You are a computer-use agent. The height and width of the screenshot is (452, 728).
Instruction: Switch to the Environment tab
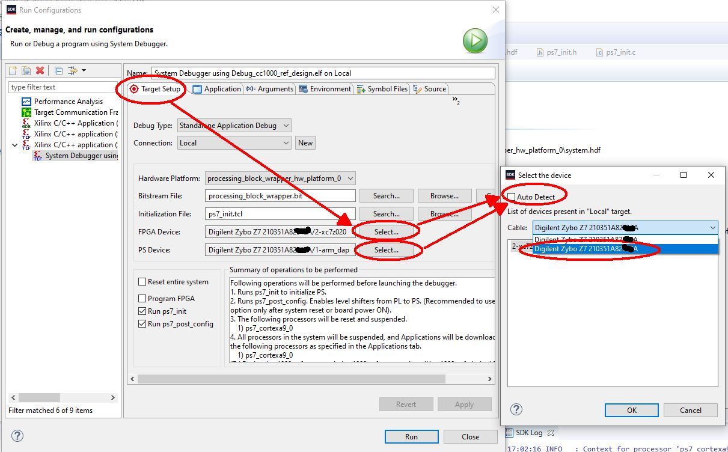pos(325,89)
